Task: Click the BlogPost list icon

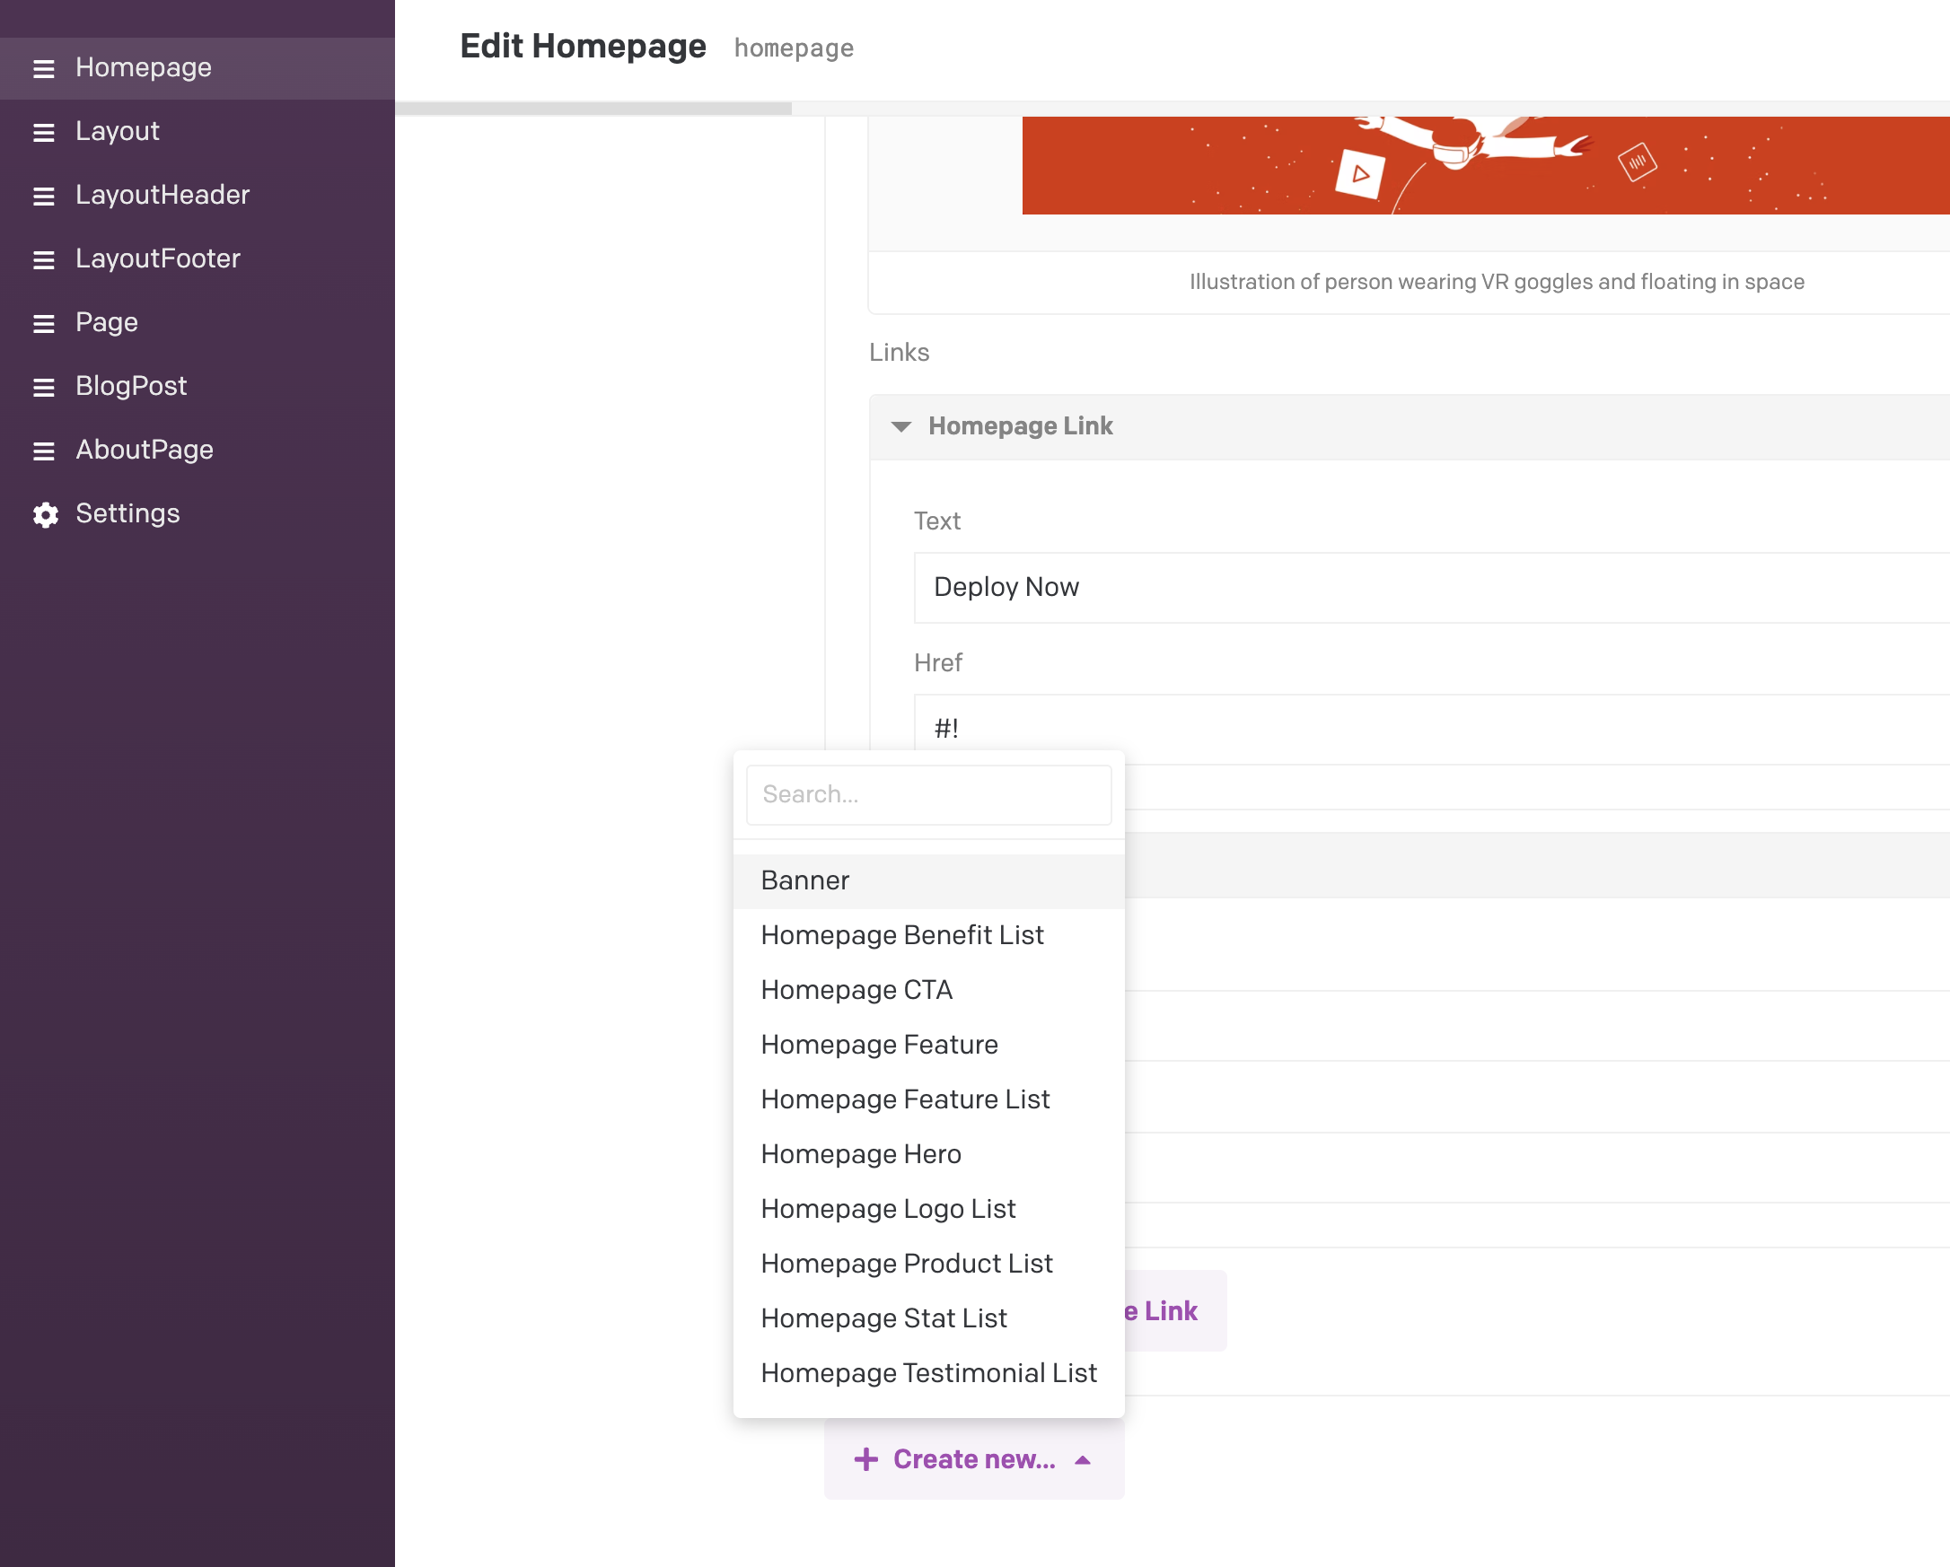Action: pyautogui.click(x=43, y=388)
